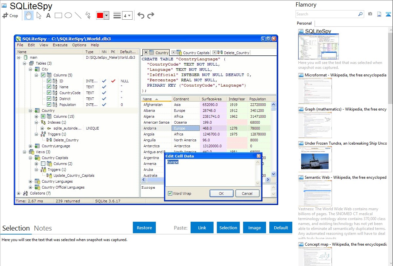Take a snapshot with the camera icon
The image size is (393, 266).
[370, 14]
